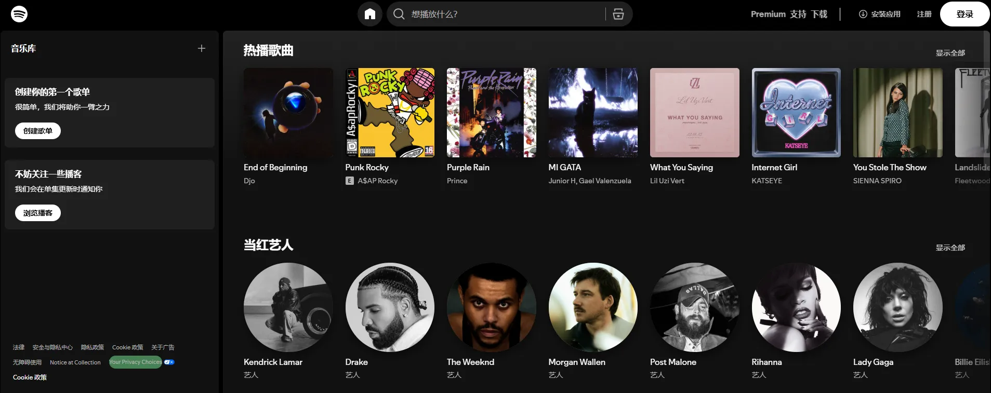Click the privacy choices toggle icon

pos(169,362)
